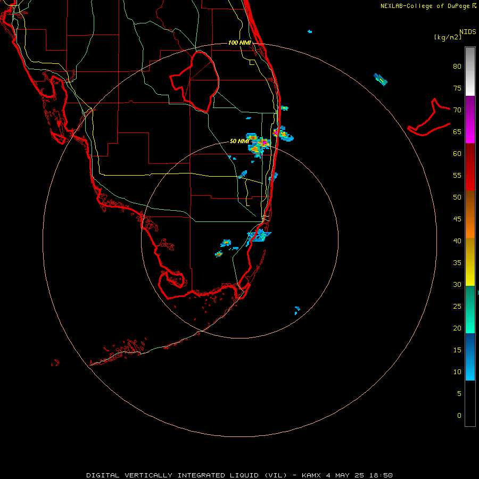479x479 pixels.
Task: Select the red segment of color scale
Action: pos(470,167)
